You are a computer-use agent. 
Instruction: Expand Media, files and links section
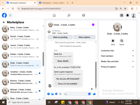pyautogui.click(x=117, y=61)
